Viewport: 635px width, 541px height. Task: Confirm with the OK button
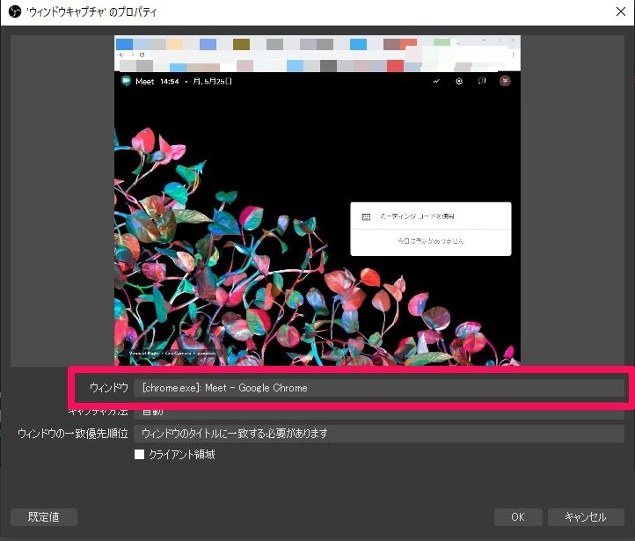click(x=518, y=517)
